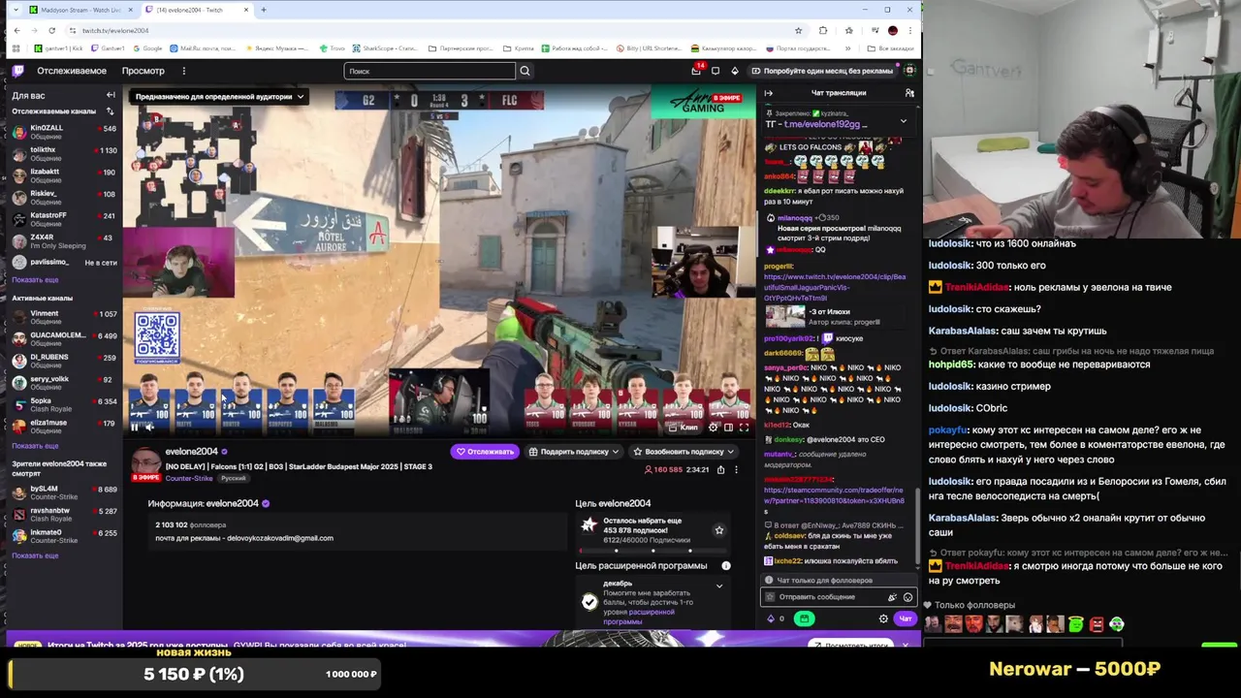Follow evelone2004 with the Отслеживать button
1241x698 pixels.
point(485,452)
